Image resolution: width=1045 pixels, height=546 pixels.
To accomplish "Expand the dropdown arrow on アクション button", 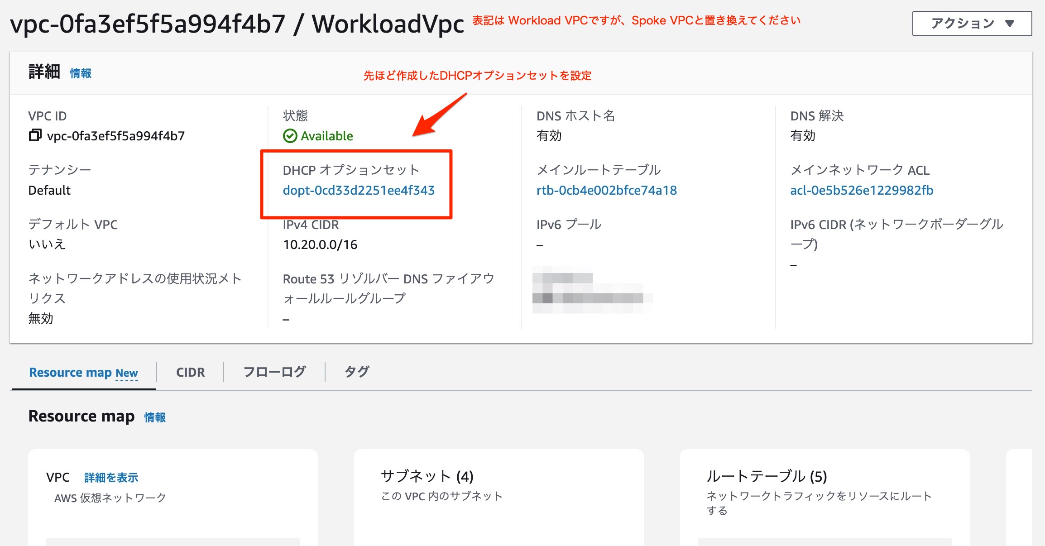I will [x=1009, y=24].
